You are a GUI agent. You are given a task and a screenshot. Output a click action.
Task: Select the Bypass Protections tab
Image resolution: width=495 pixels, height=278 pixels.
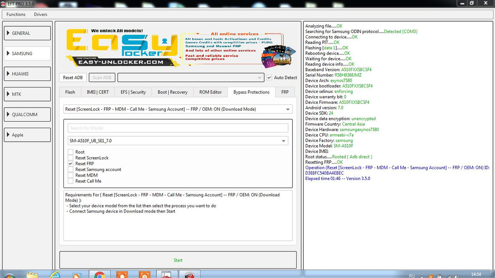[x=251, y=92]
